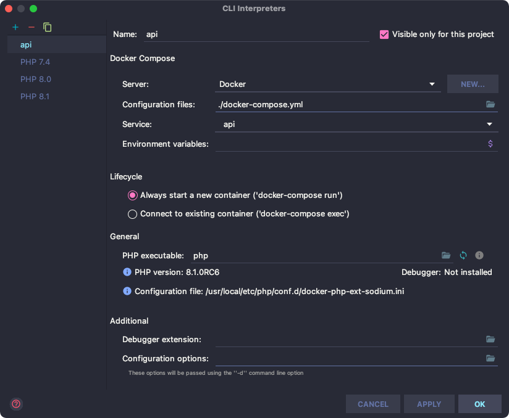The image size is (509, 418).
Task: Copy the selected interpreter configuration
Action: [x=48, y=27]
